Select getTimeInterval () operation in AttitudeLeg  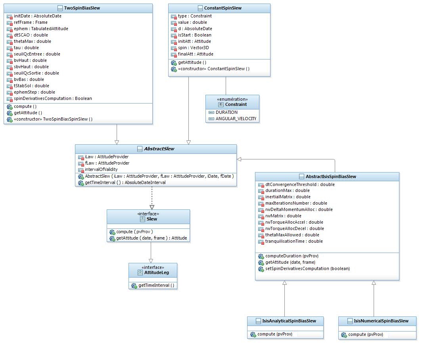point(156,286)
